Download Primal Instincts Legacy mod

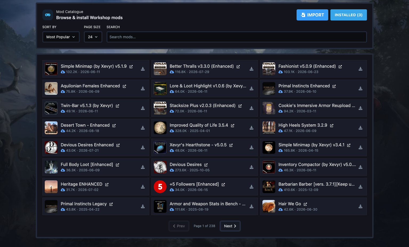(143, 206)
